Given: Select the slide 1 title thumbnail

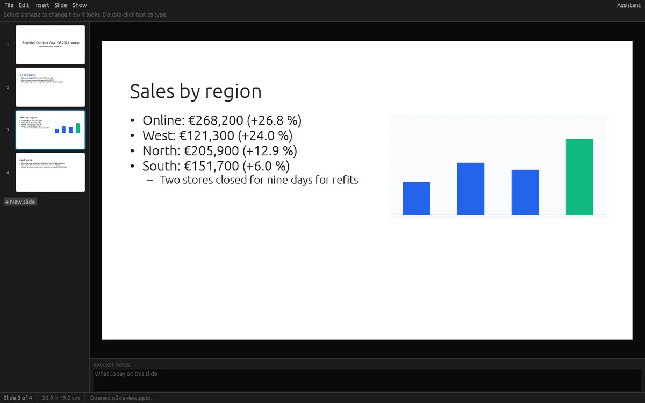Looking at the screenshot, I should coord(51,45).
